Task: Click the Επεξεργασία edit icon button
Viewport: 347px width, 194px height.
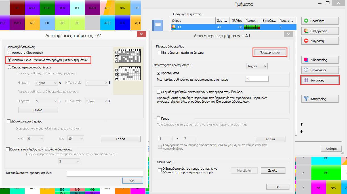Action: pos(306,31)
